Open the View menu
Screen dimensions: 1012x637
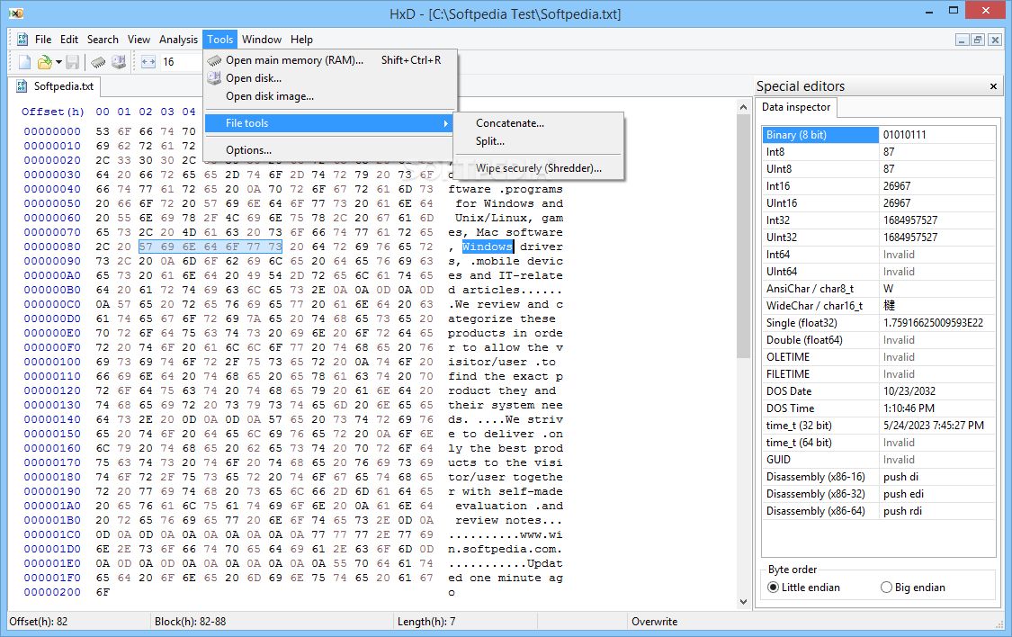click(x=139, y=40)
